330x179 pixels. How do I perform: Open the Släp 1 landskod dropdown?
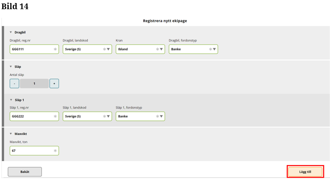point(109,117)
